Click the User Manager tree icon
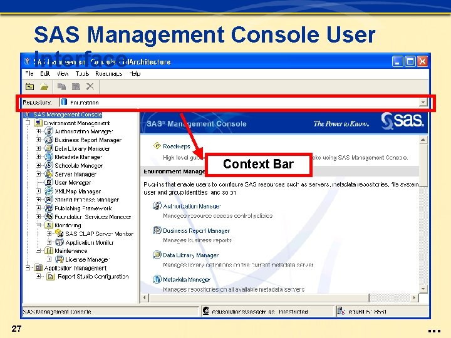Screen dimensions: 451x338 point(49,183)
